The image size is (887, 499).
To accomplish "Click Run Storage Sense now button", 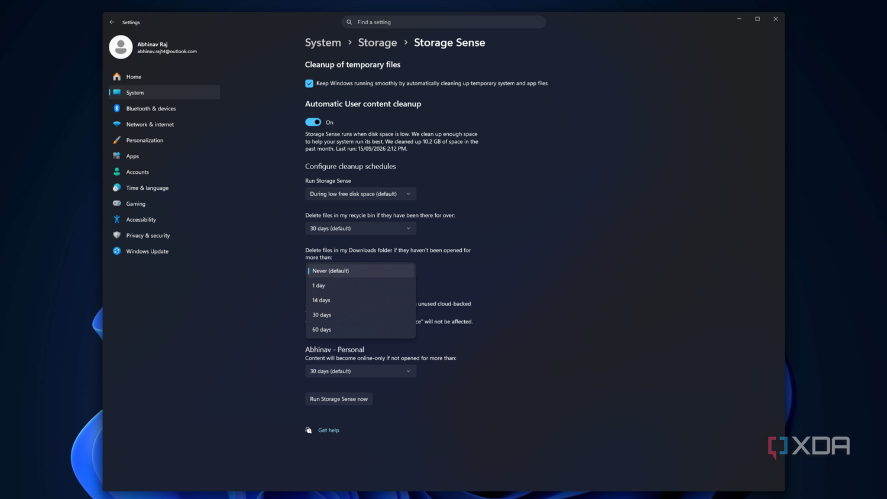I will point(339,399).
